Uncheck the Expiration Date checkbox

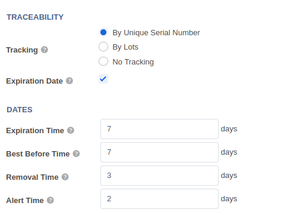pos(103,79)
